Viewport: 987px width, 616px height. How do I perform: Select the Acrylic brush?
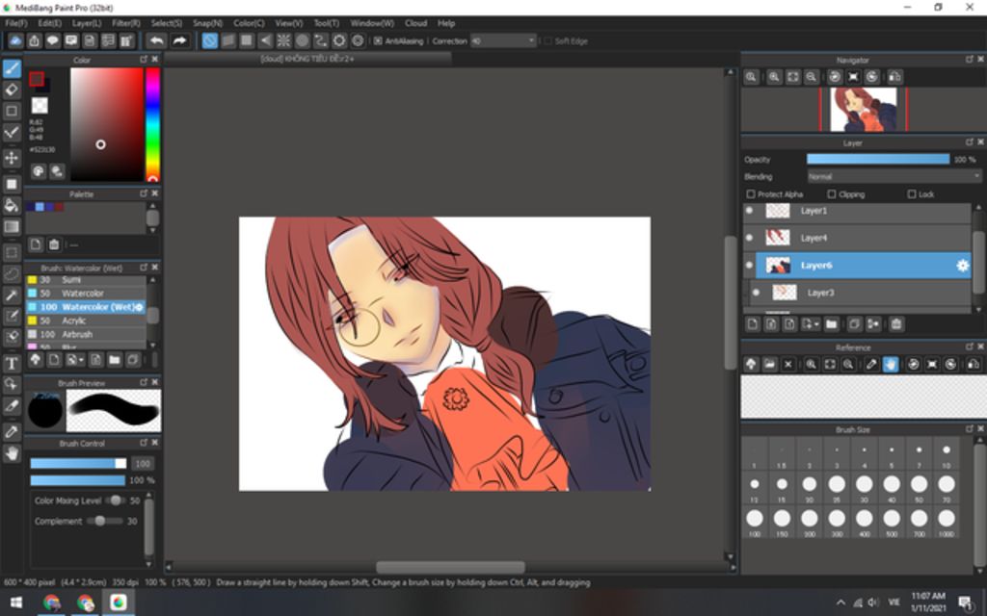click(x=86, y=321)
